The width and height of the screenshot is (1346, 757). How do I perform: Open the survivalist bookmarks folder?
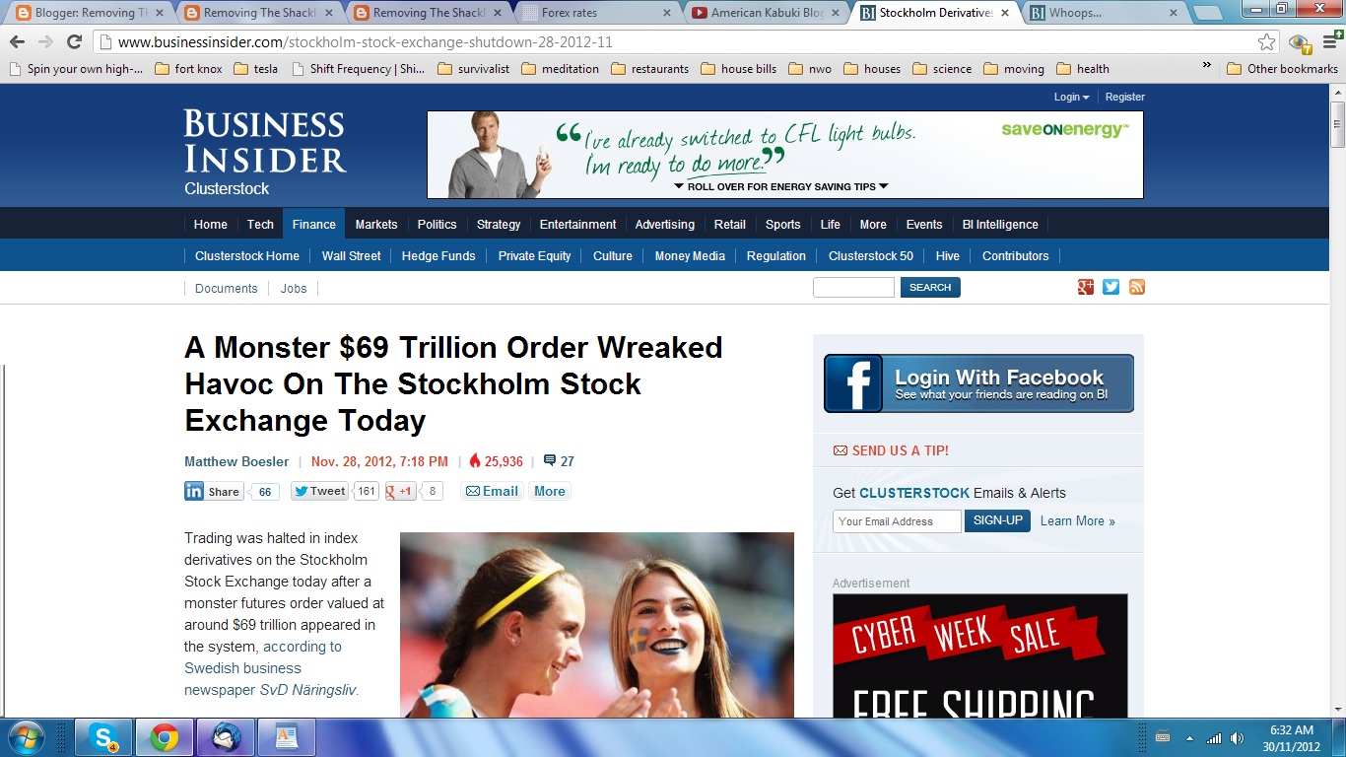473,69
